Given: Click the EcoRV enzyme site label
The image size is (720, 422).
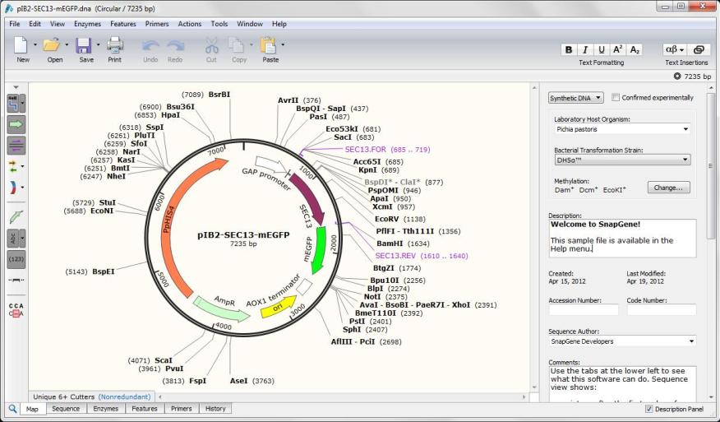Looking at the screenshot, I should [386, 220].
